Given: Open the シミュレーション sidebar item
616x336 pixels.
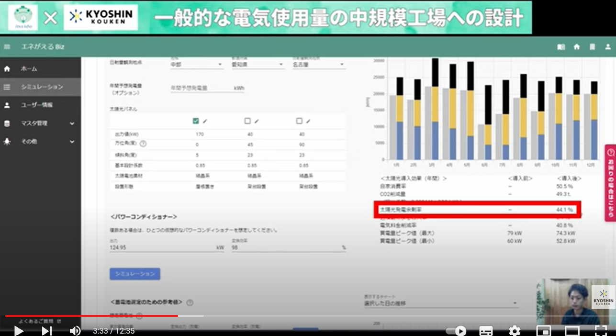Looking at the screenshot, I should pyautogui.click(x=41, y=87).
